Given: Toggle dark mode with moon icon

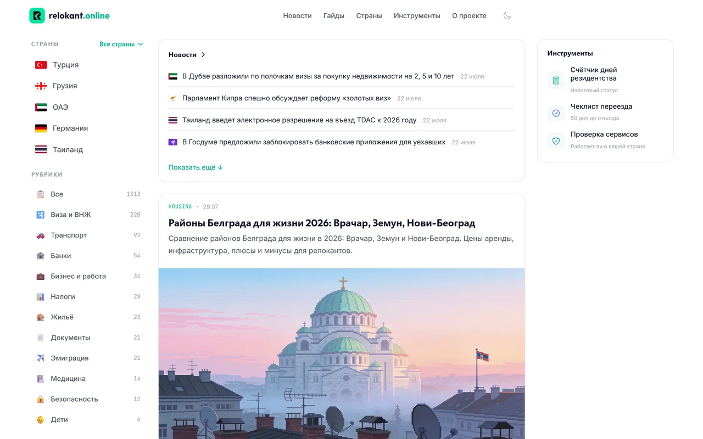Looking at the screenshot, I should point(507,16).
